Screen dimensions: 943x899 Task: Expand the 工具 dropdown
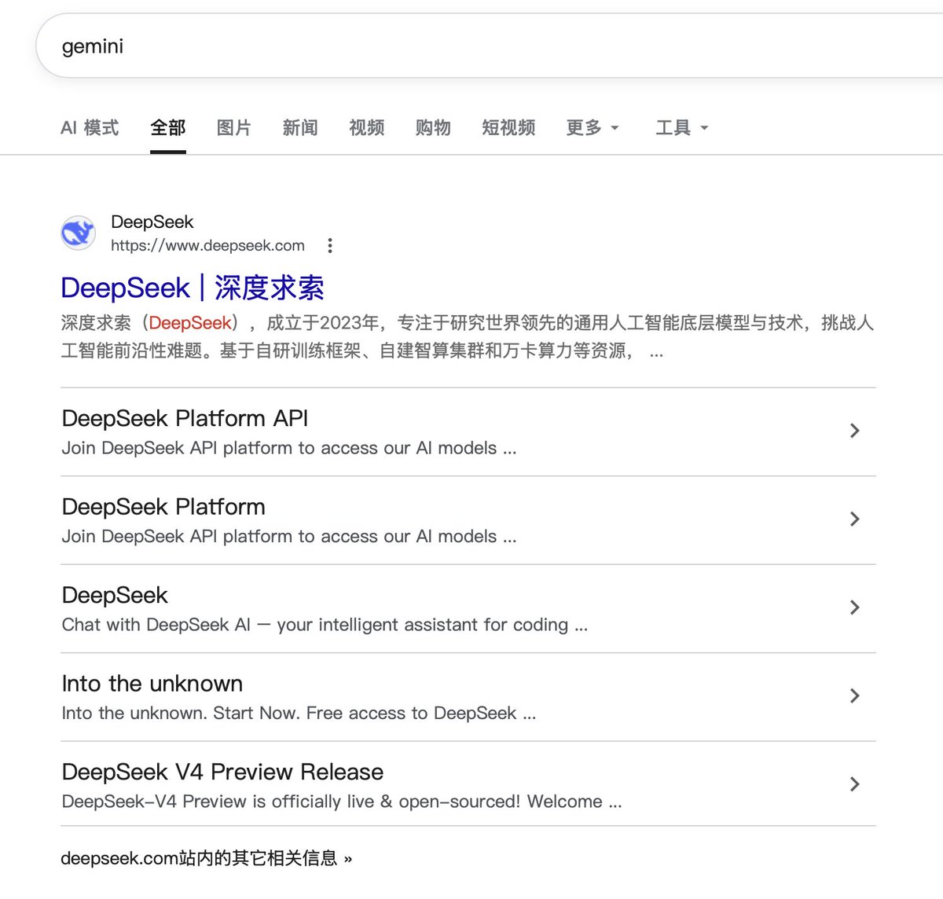682,127
